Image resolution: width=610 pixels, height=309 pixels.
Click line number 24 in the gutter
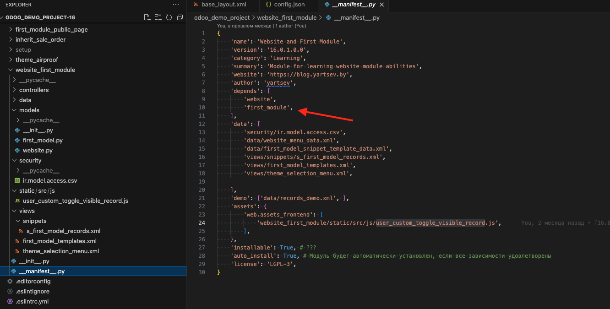(202, 223)
